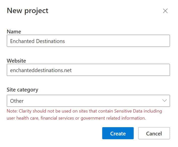Open the Site category dropdown
The image size is (178, 147).
pyautogui.click(x=88, y=101)
